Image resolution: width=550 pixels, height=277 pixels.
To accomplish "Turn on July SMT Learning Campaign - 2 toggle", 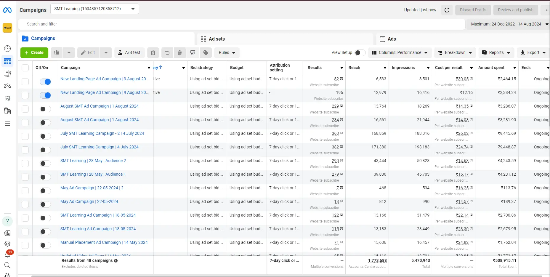I will coord(45,136).
